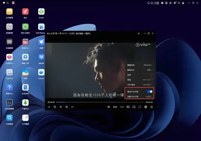Open the 存储管理 storage manager
This screenshot has height=141, width=201.
click(9, 42)
